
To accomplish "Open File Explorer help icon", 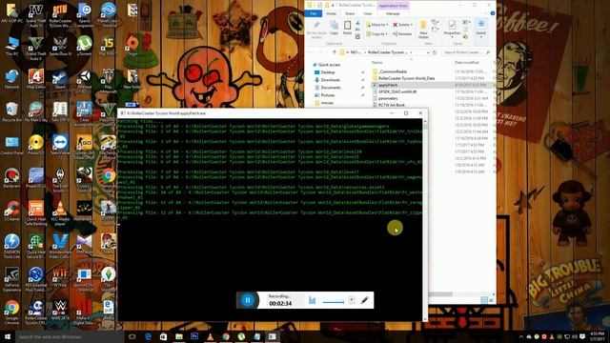I will tap(493, 13).
